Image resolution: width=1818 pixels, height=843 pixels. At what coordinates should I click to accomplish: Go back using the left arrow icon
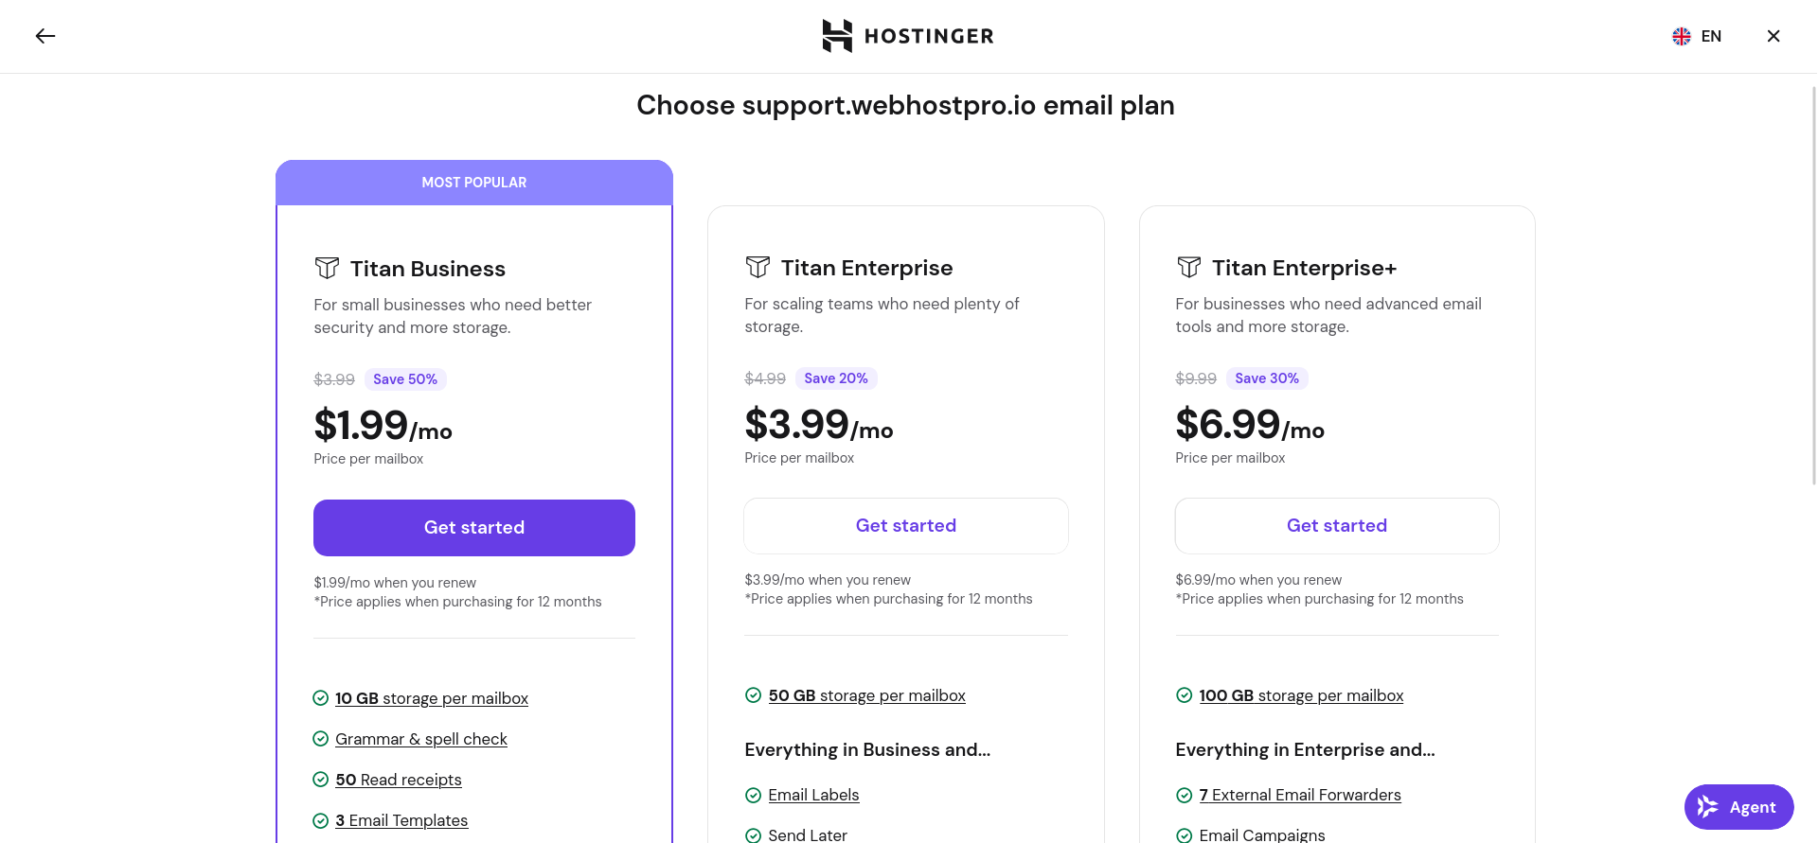(x=45, y=36)
